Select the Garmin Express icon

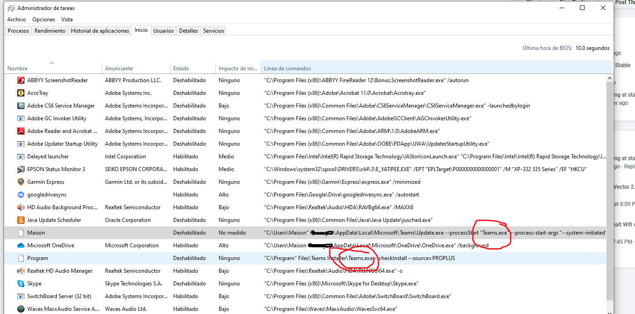tap(20, 182)
